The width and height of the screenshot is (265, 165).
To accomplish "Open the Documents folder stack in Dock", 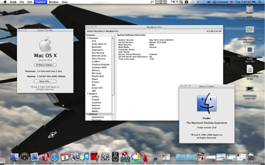I will (191, 157).
